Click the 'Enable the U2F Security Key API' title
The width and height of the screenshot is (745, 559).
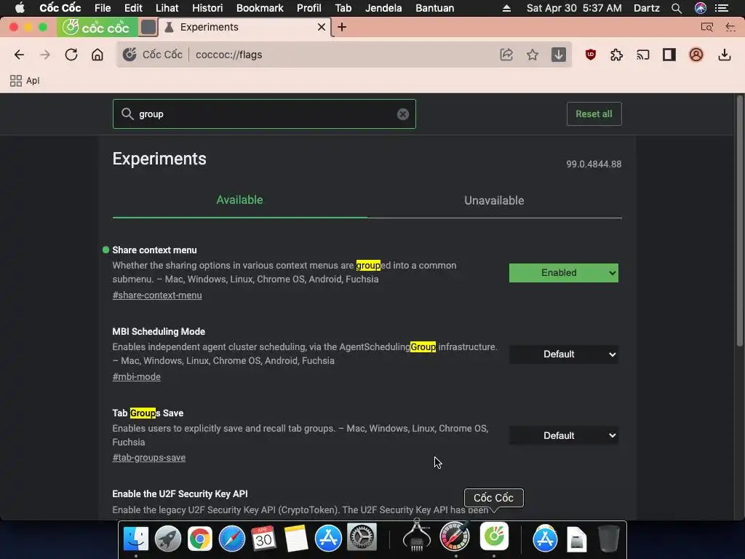pos(180,494)
